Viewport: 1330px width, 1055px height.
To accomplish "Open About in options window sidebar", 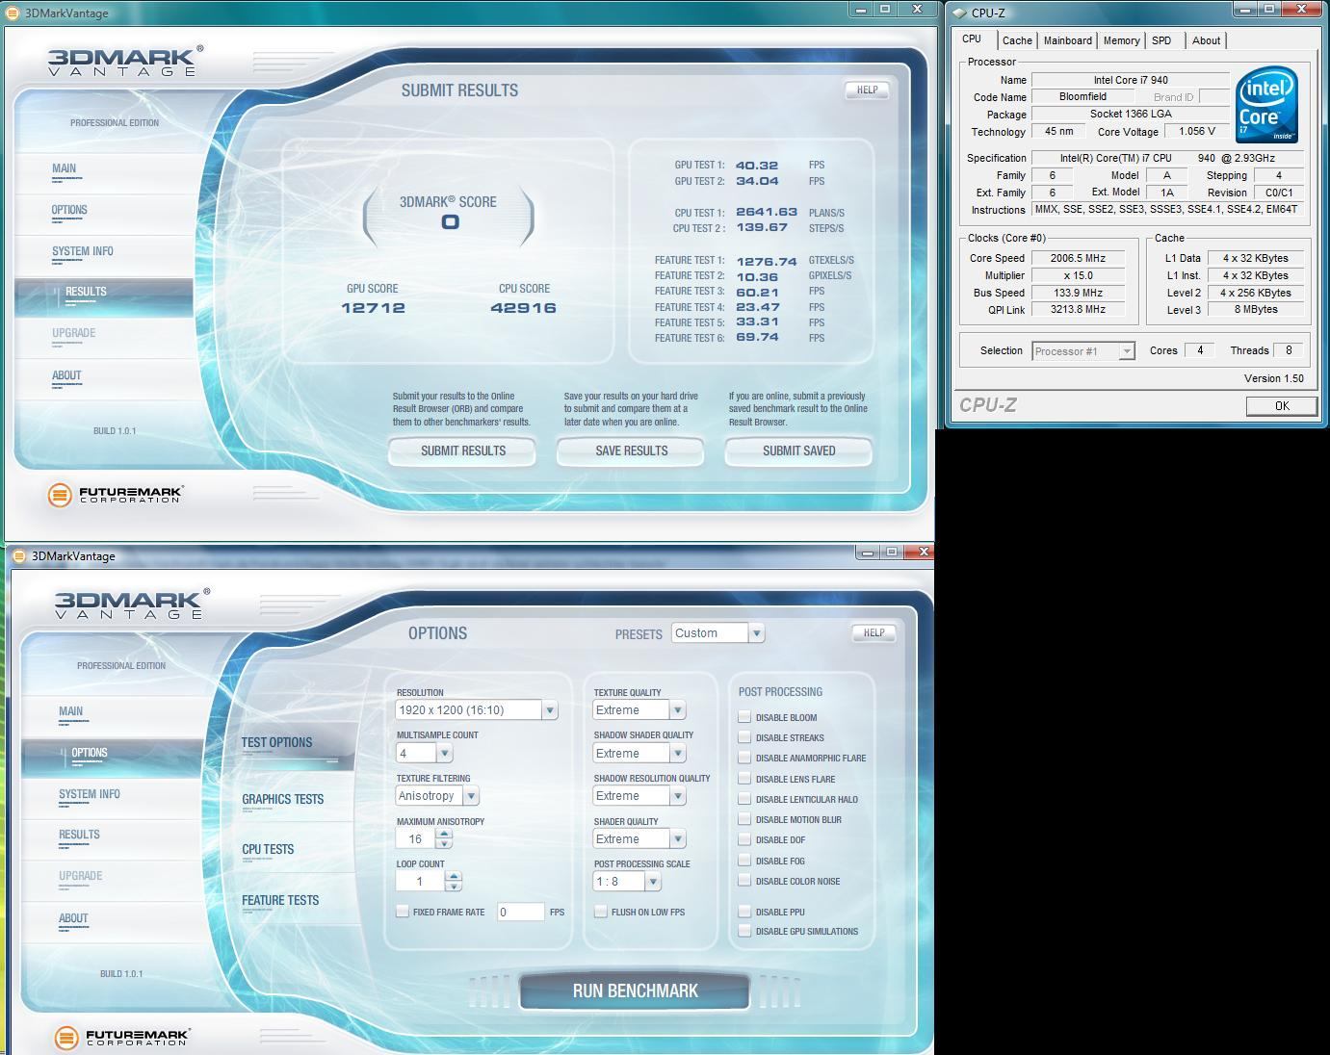I will pos(73,918).
